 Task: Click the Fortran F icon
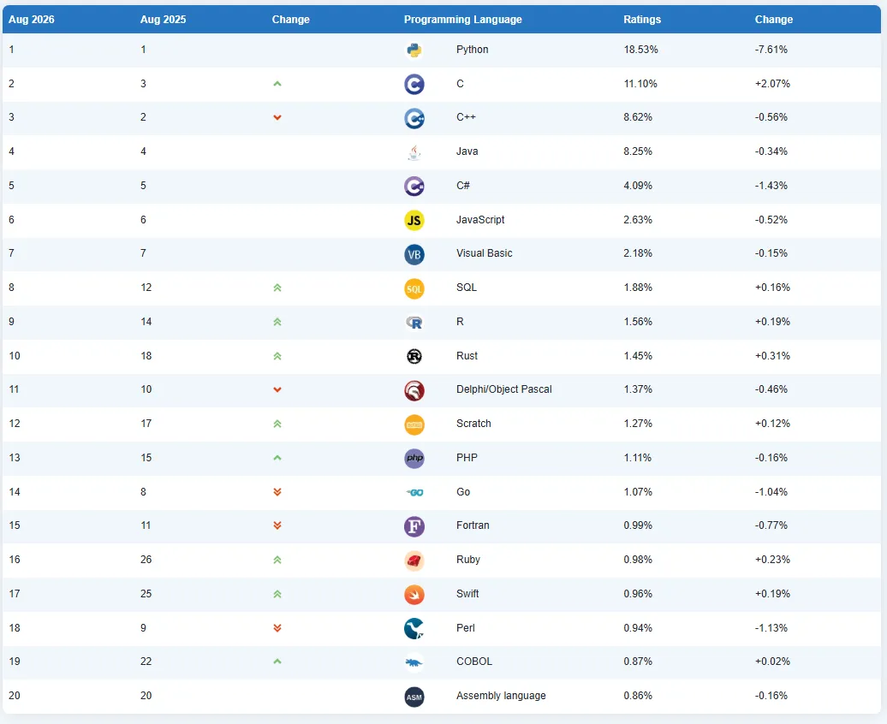[x=414, y=526]
